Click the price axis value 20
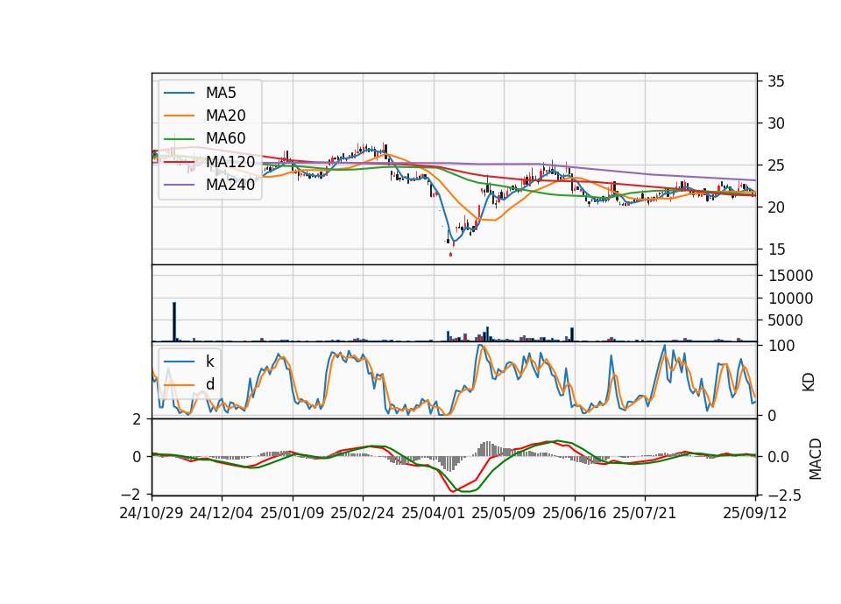This screenshot has width=841, height=604. tap(776, 207)
